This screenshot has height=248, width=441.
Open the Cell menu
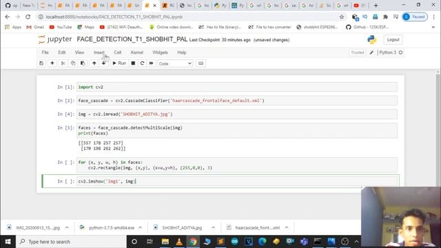coord(118,52)
